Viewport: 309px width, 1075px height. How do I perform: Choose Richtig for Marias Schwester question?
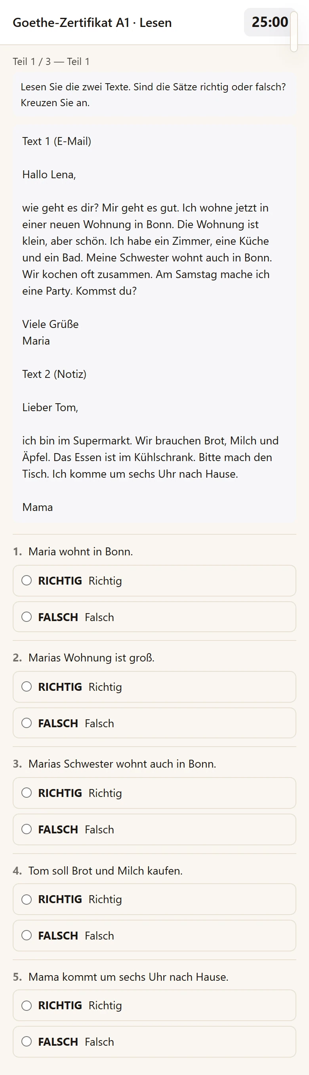click(154, 793)
